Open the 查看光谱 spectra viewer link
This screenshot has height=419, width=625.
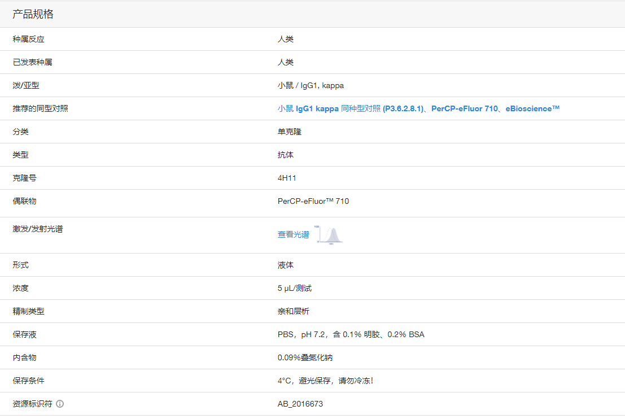pos(293,235)
